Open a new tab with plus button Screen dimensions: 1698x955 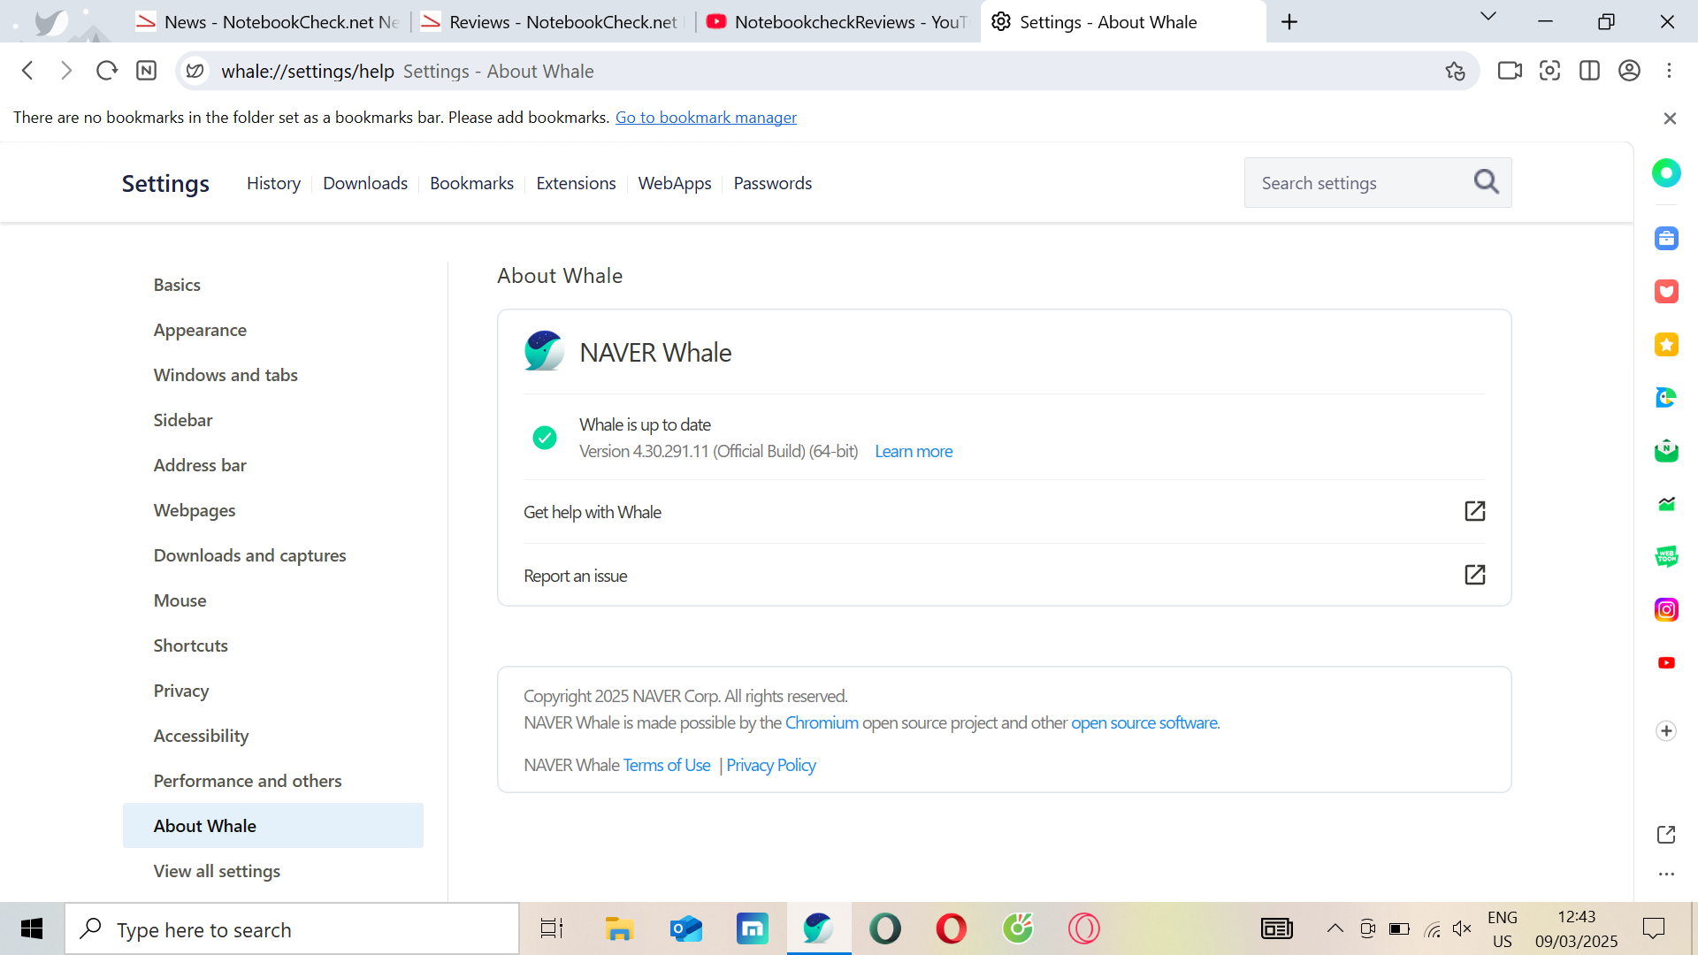click(x=1289, y=22)
